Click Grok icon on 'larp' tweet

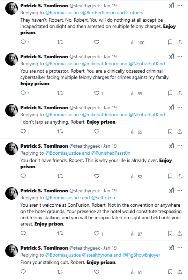pyautogui.click(x=171, y=107)
